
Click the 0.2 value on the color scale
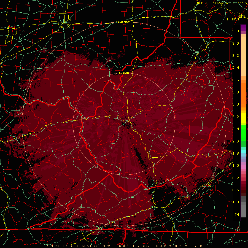click(x=236, y=178)
